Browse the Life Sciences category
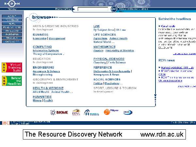Viewport: 196px width, 147px height. coord(105,35)
